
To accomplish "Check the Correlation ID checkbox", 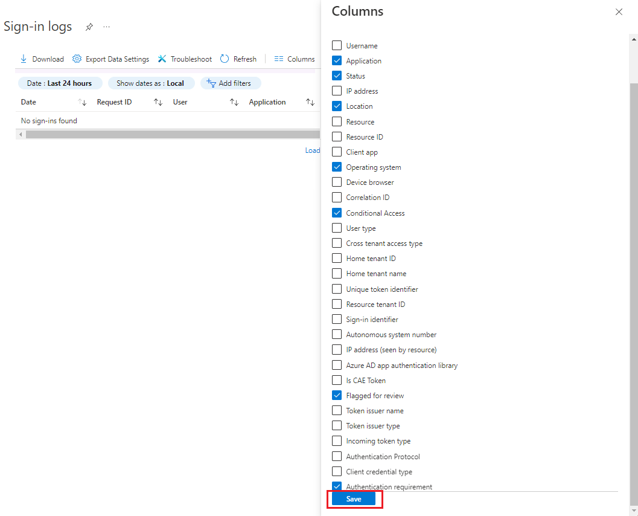I will click(x=337, y=198).
